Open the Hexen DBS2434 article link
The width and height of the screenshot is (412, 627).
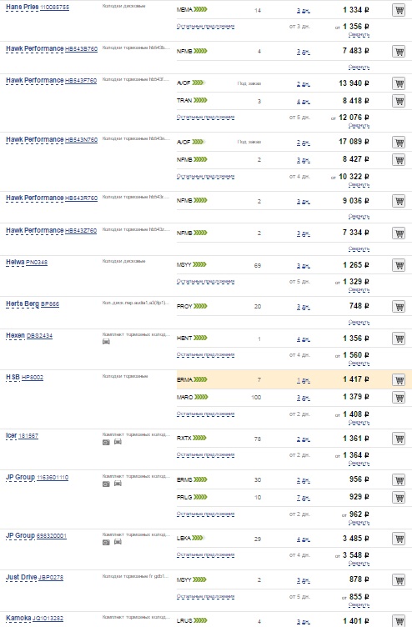pos(39,336)
